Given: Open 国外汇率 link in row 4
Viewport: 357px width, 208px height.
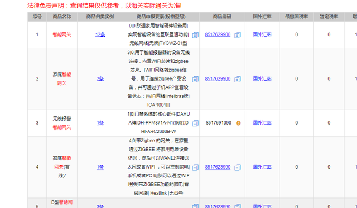Looking at the screenshot, I should coord(262,167).
